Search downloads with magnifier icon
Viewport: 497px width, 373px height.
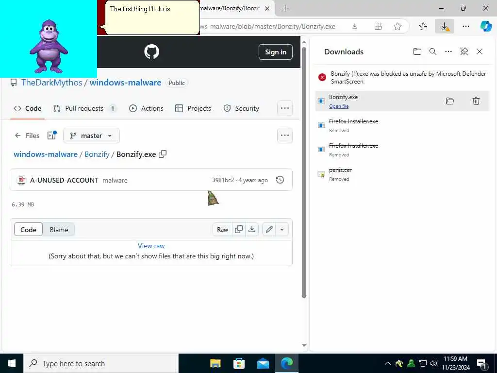pos(432,51)
